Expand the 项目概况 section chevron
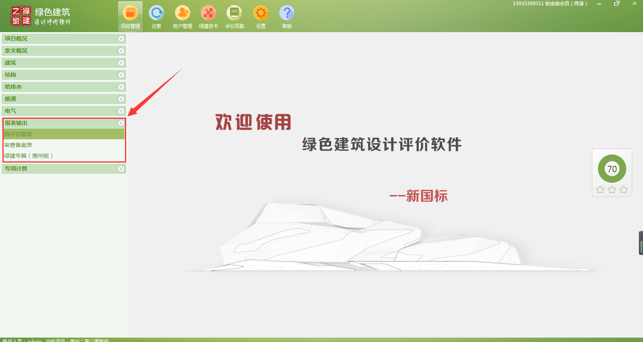Viewport: 643px width, 342px height. 121,39
